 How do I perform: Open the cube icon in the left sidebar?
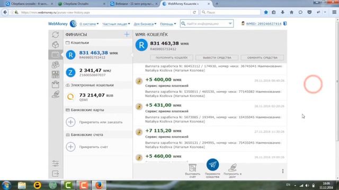[x=55, y=44]
